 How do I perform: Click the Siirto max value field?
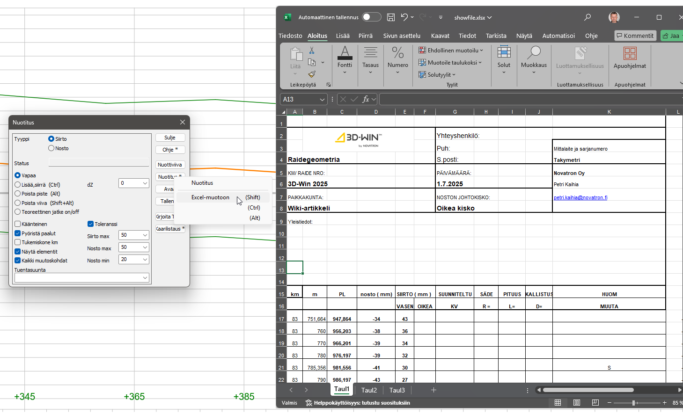click(132, 236)
